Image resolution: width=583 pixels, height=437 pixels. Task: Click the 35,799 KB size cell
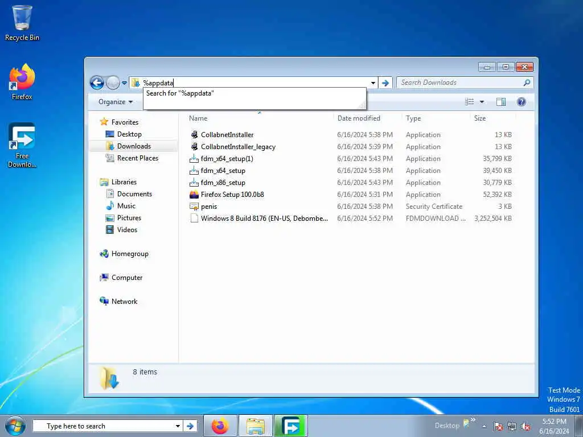(x=497, y=159)
